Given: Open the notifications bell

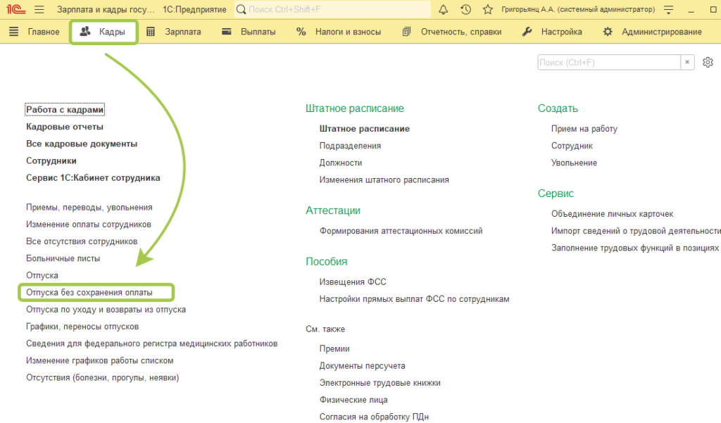Looking at the screenshot, I should 444,10.
